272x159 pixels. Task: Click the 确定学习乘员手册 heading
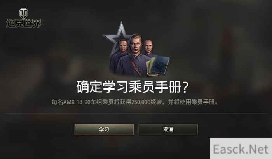pyautogui.click(x=129, y=87)
